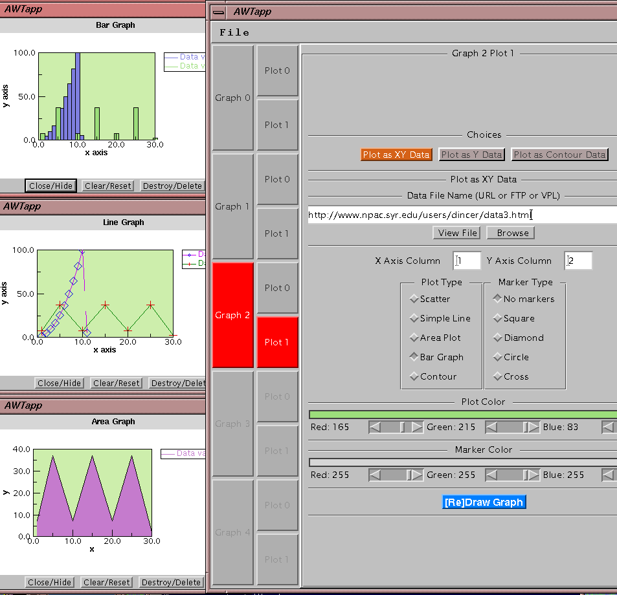
Task: Click Destroy/Delete in Area Graph window
Action: pos(171,582)
